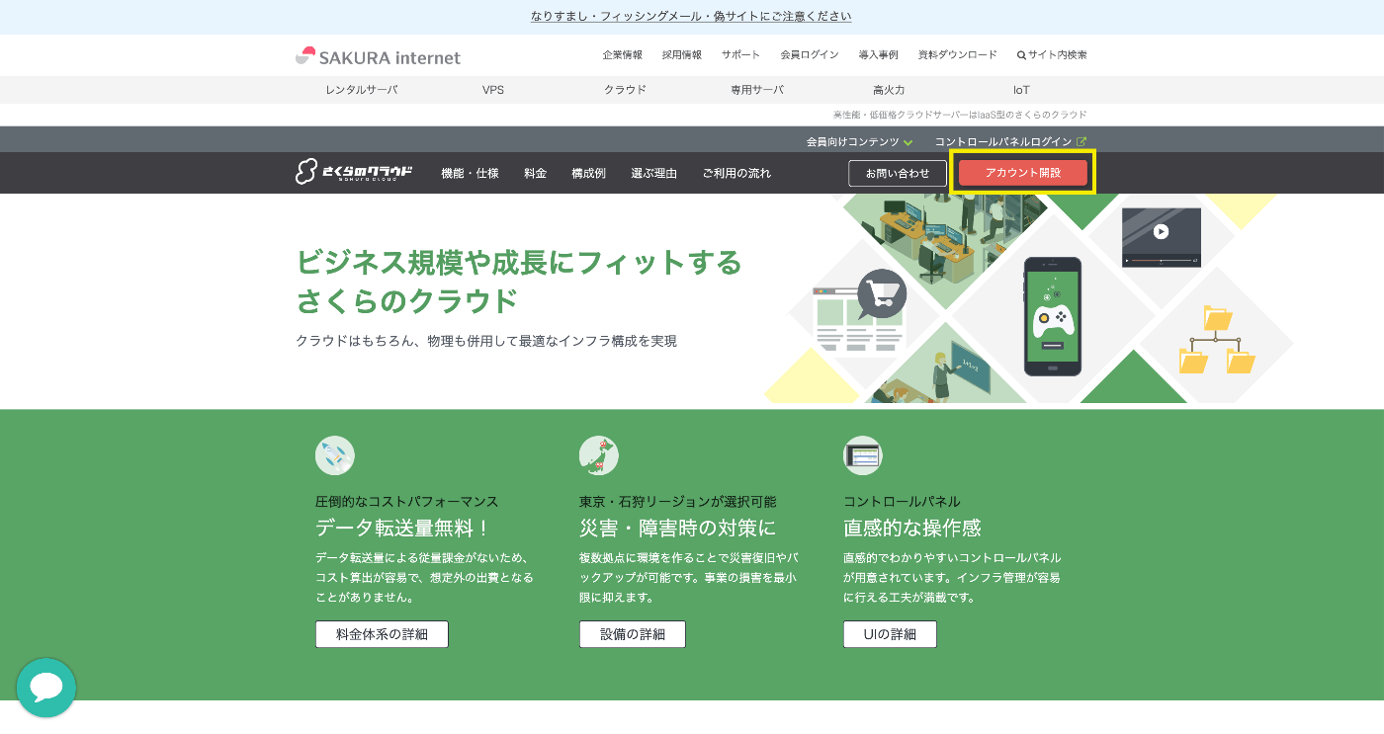Click 料金体系の詳細 button
This screenshot has width=1384, height=734.
[382, 634]
